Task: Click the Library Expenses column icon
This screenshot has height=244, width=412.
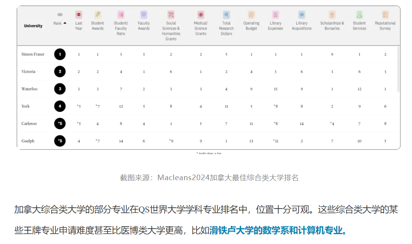Action: pyautogui.click(x=276, y=15)
